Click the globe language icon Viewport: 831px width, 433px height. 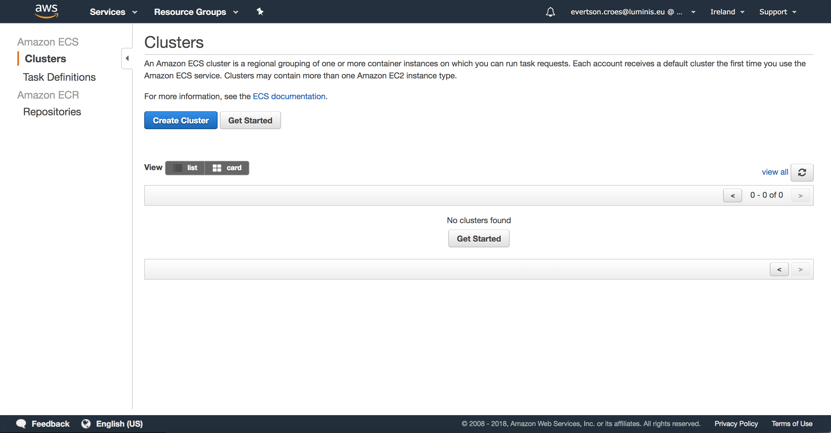[x=86, y=423]
